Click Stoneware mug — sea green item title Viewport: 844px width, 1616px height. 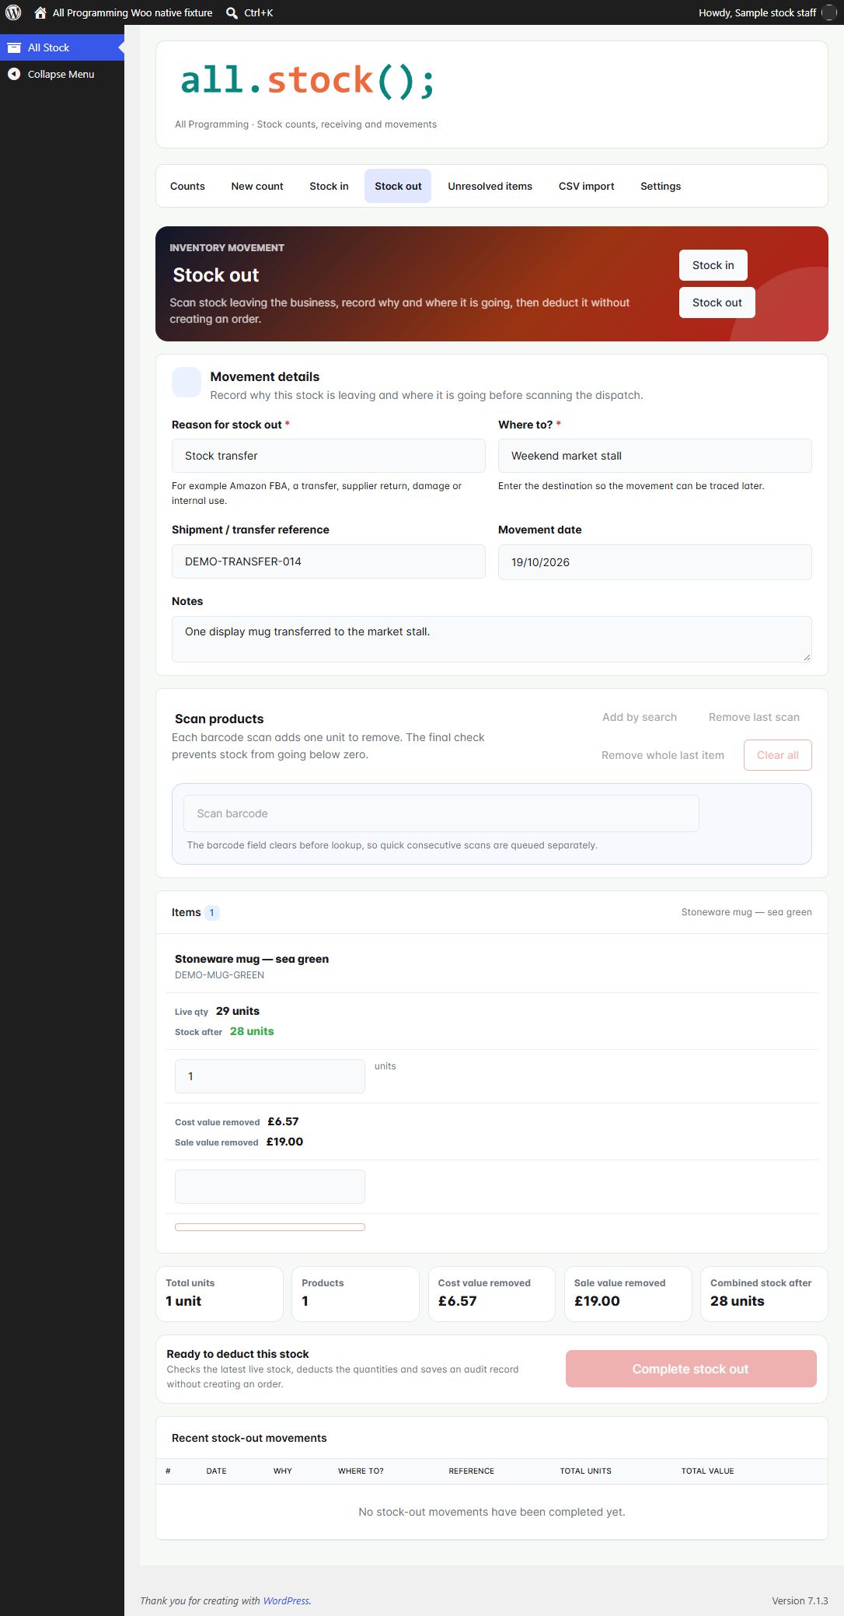pyautogui.click(x=252, y=959)
